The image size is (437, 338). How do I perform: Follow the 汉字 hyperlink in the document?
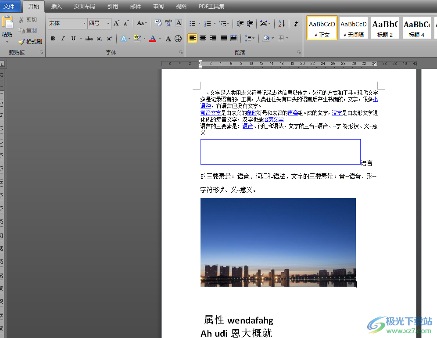click(337, 113)
